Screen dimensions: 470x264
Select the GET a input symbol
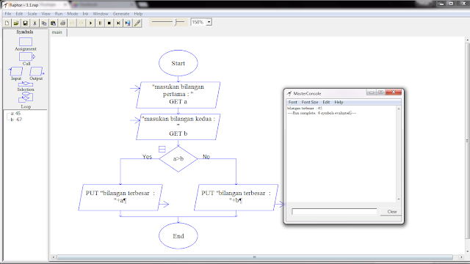pyautogui.click(x=178, y=95)
